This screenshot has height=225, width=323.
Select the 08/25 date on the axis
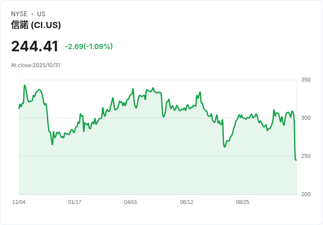point(243,202)
